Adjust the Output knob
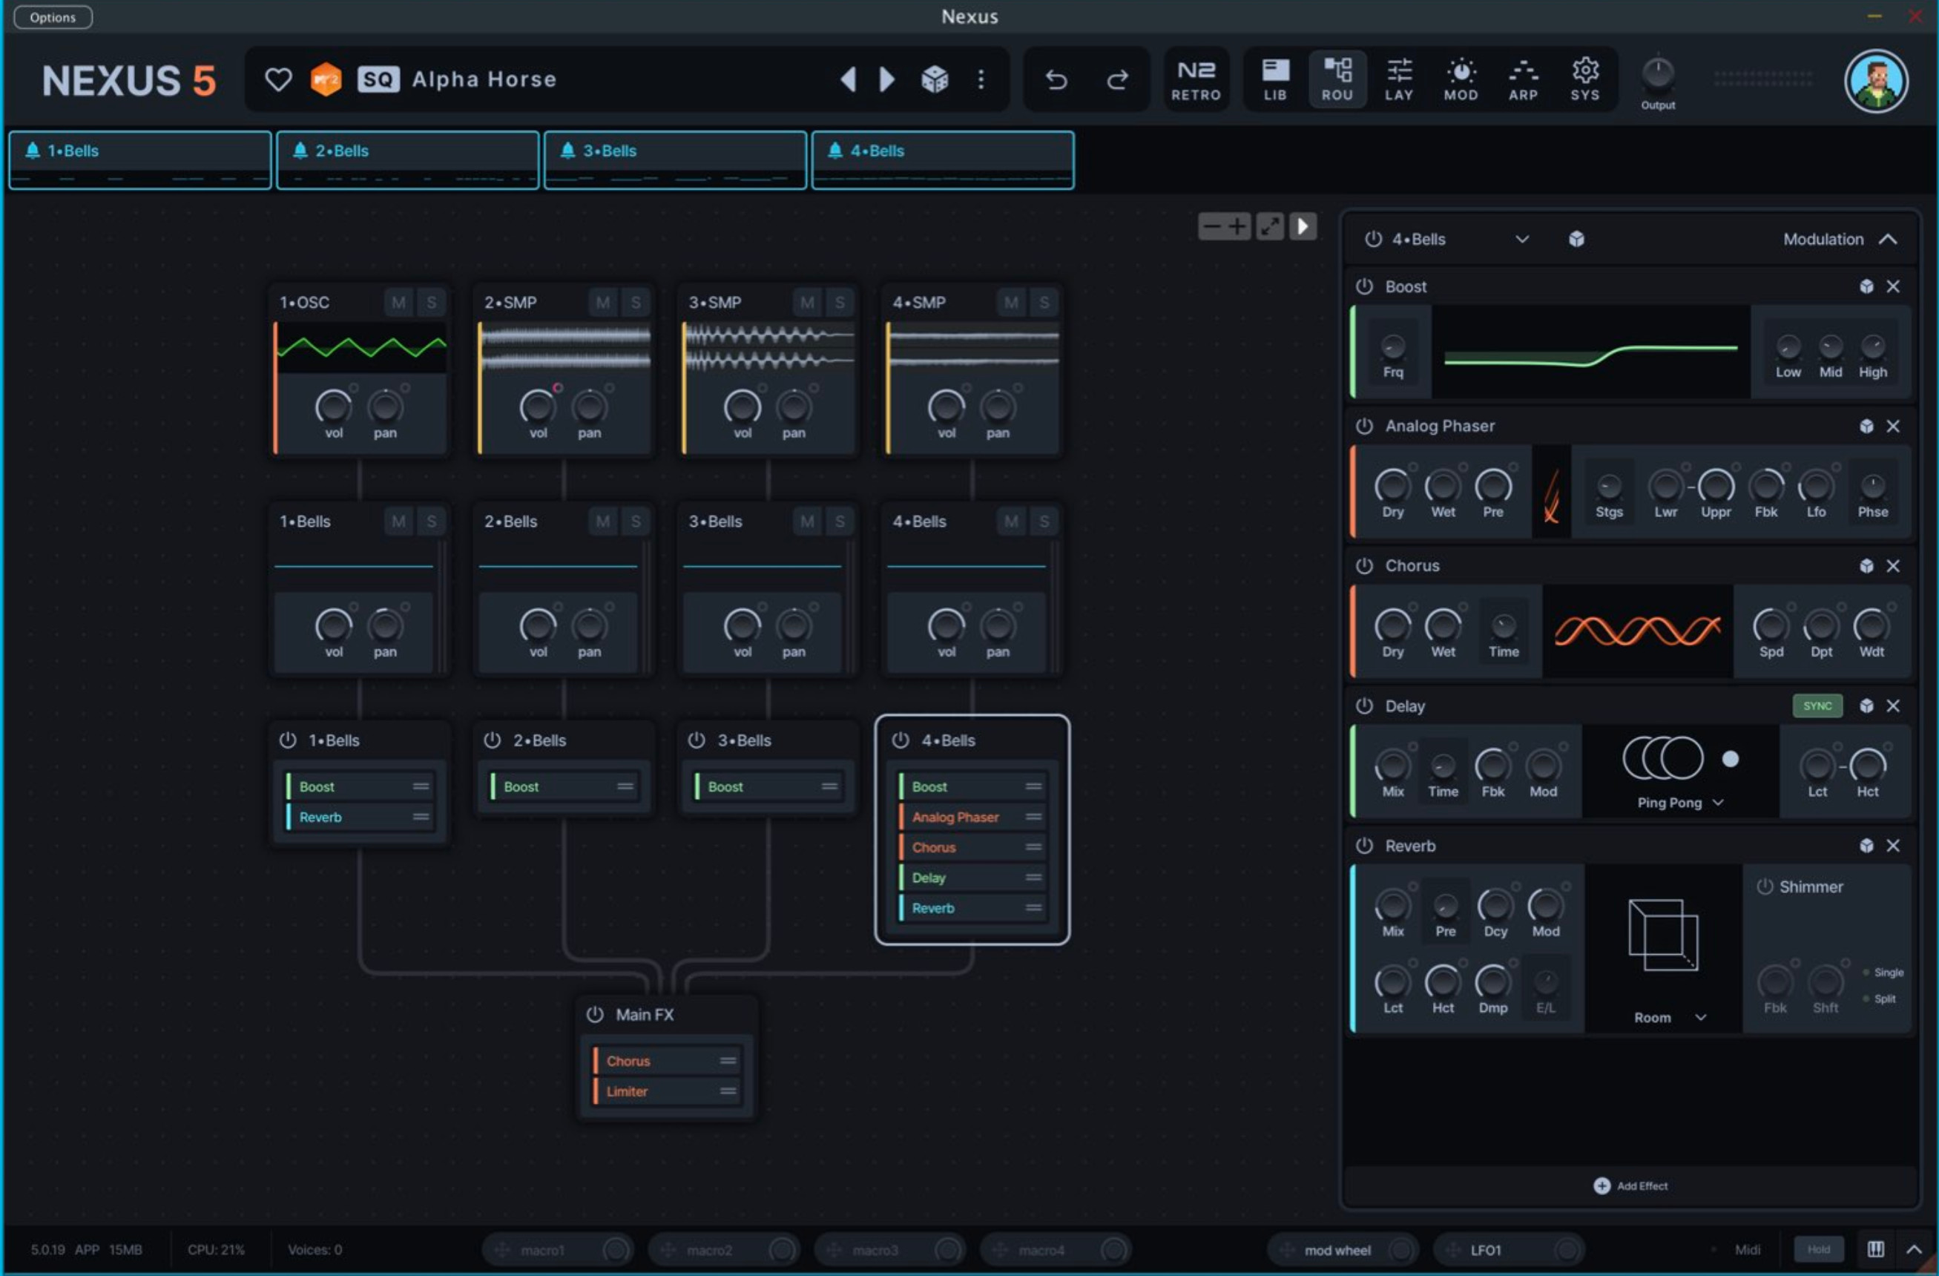1939x1276 pixels. (x=1657, y=74)
